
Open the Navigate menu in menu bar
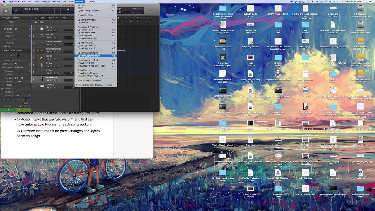pyautogui.click(x=46, y=1)
